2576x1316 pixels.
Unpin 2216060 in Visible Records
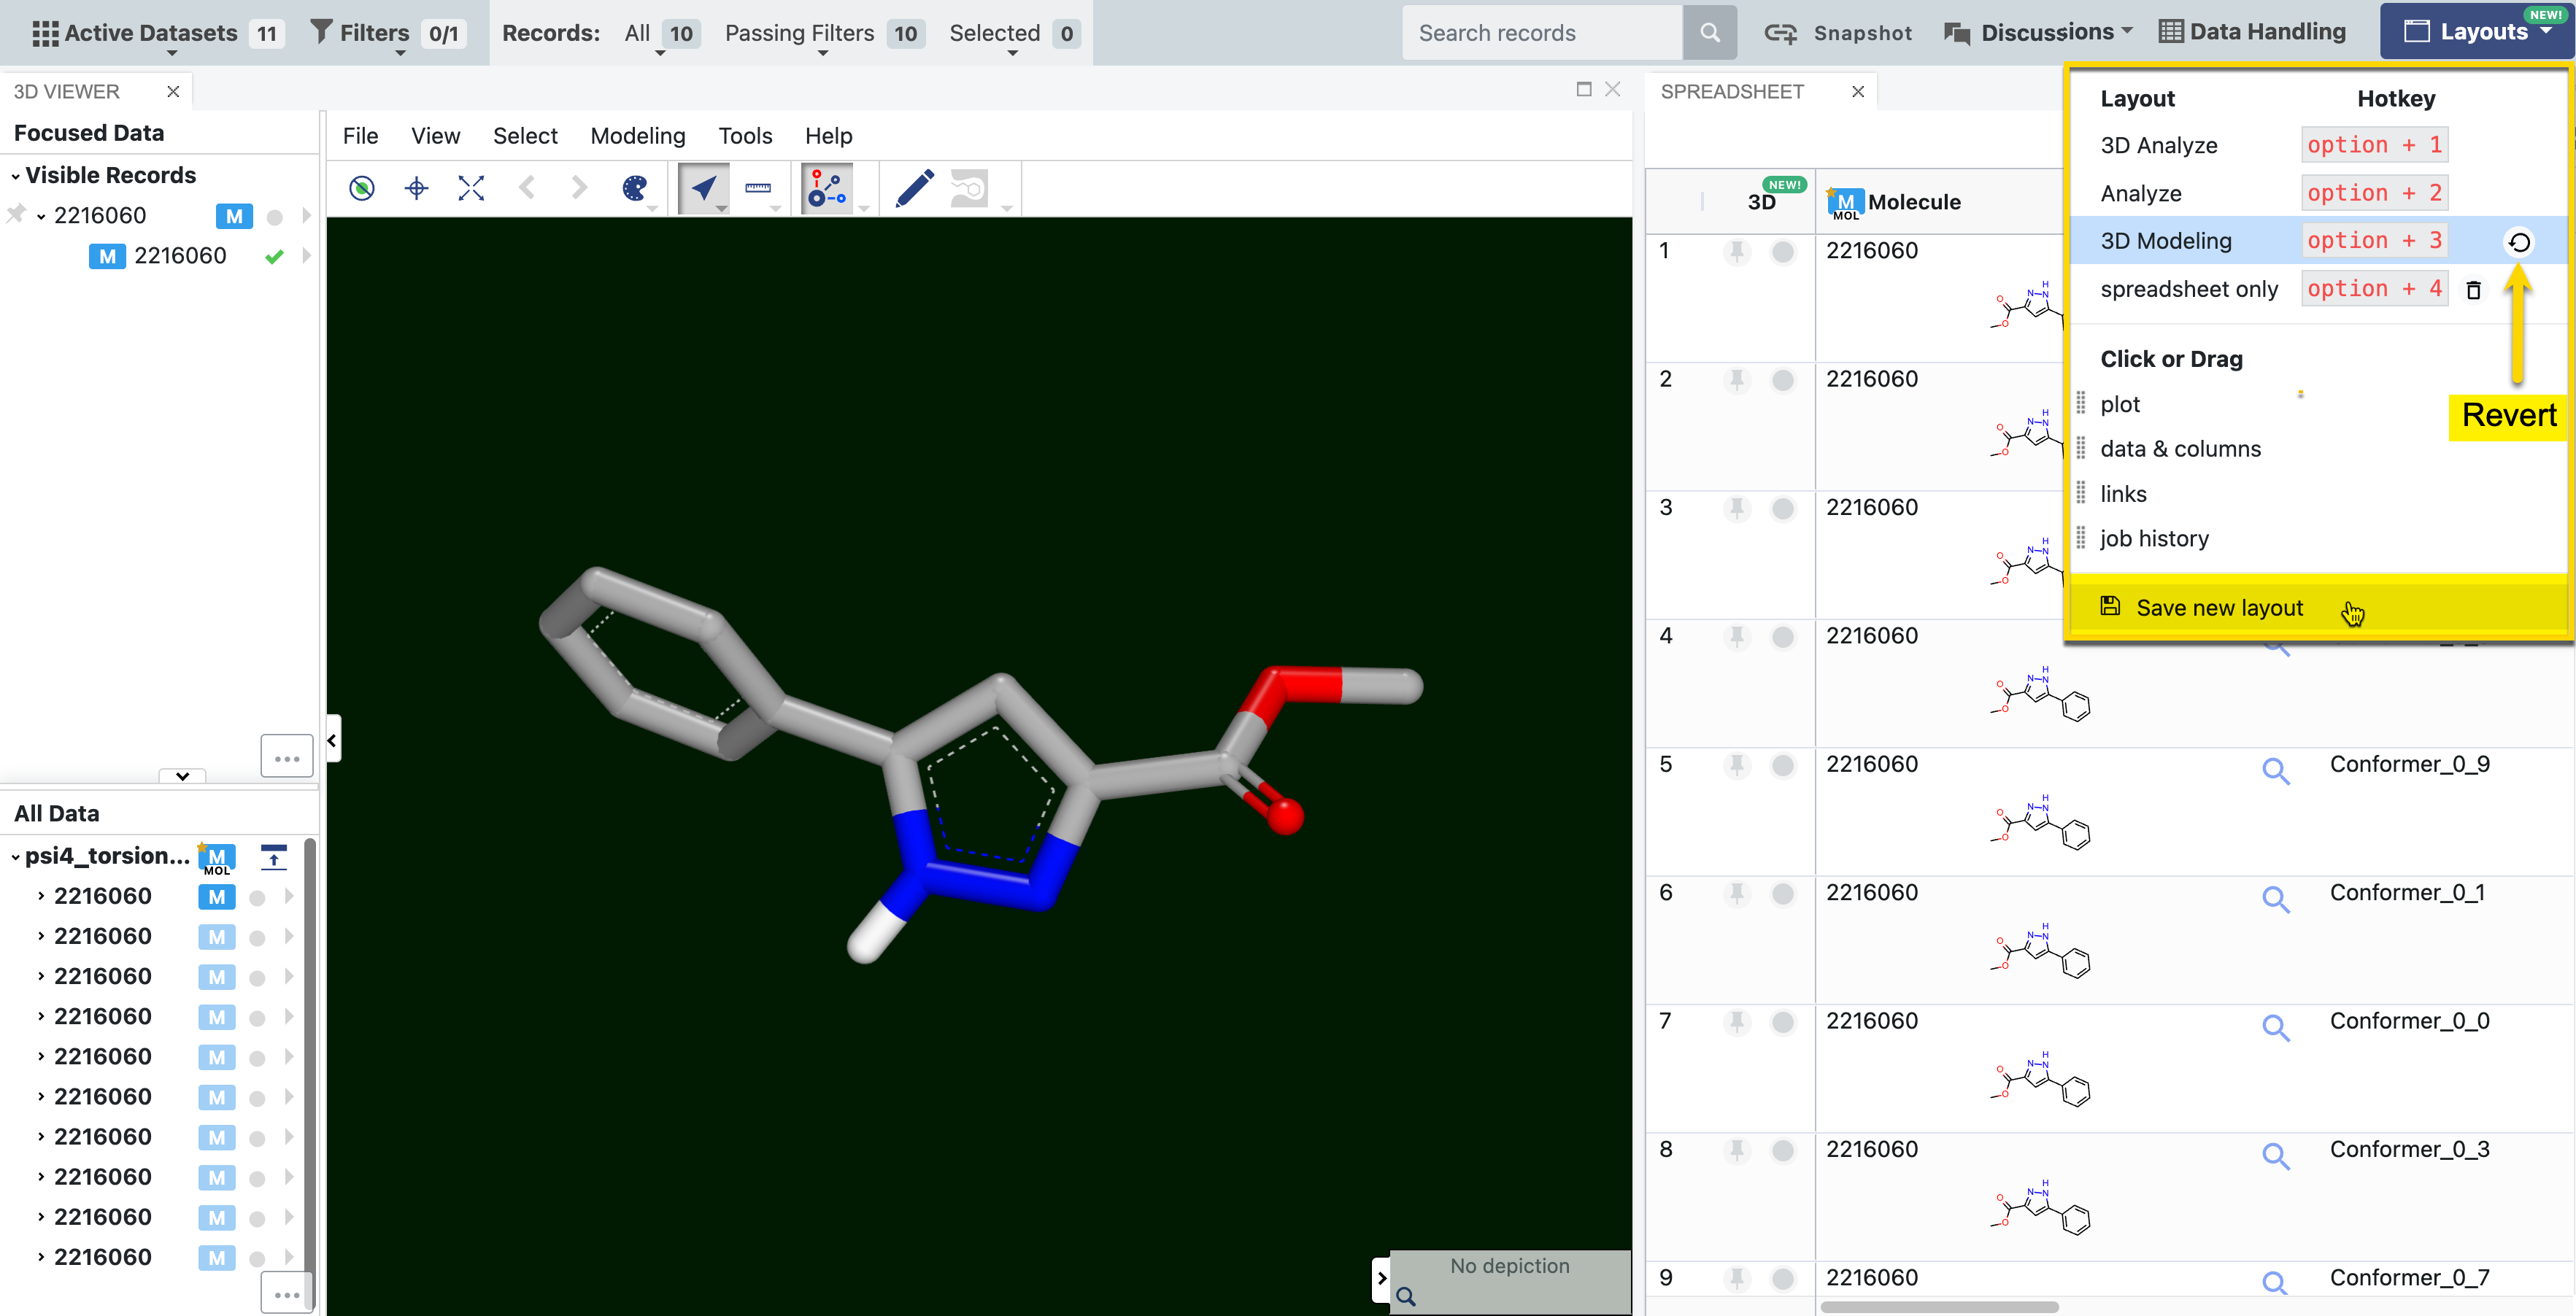pos(16,214)
